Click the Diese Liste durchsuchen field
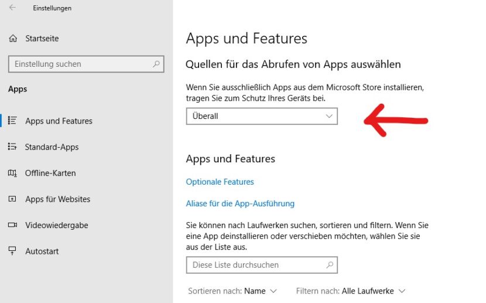This screenshot has height=303, width=486. pos(262,265)
